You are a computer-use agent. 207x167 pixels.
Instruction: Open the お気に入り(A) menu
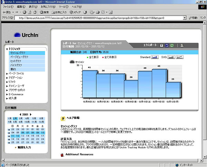point(47,7)
